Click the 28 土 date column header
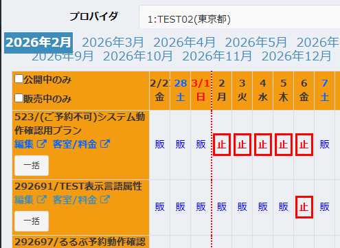The height and width of the screenshot is (248, 340). 181,91
